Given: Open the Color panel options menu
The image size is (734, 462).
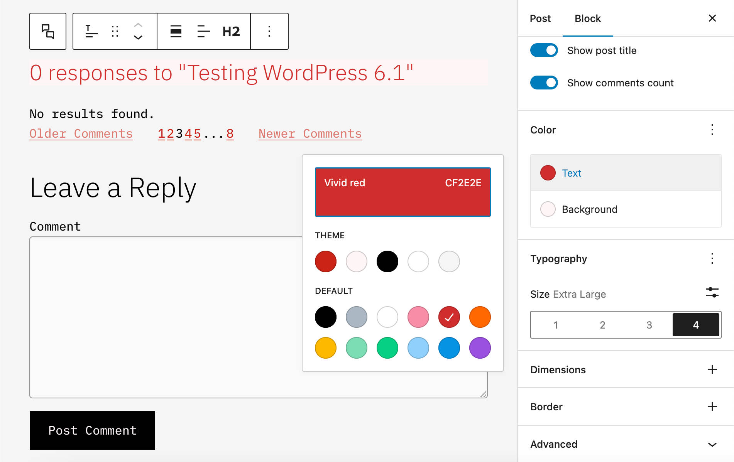Looking at the screenshot, I should coord(712,130).
